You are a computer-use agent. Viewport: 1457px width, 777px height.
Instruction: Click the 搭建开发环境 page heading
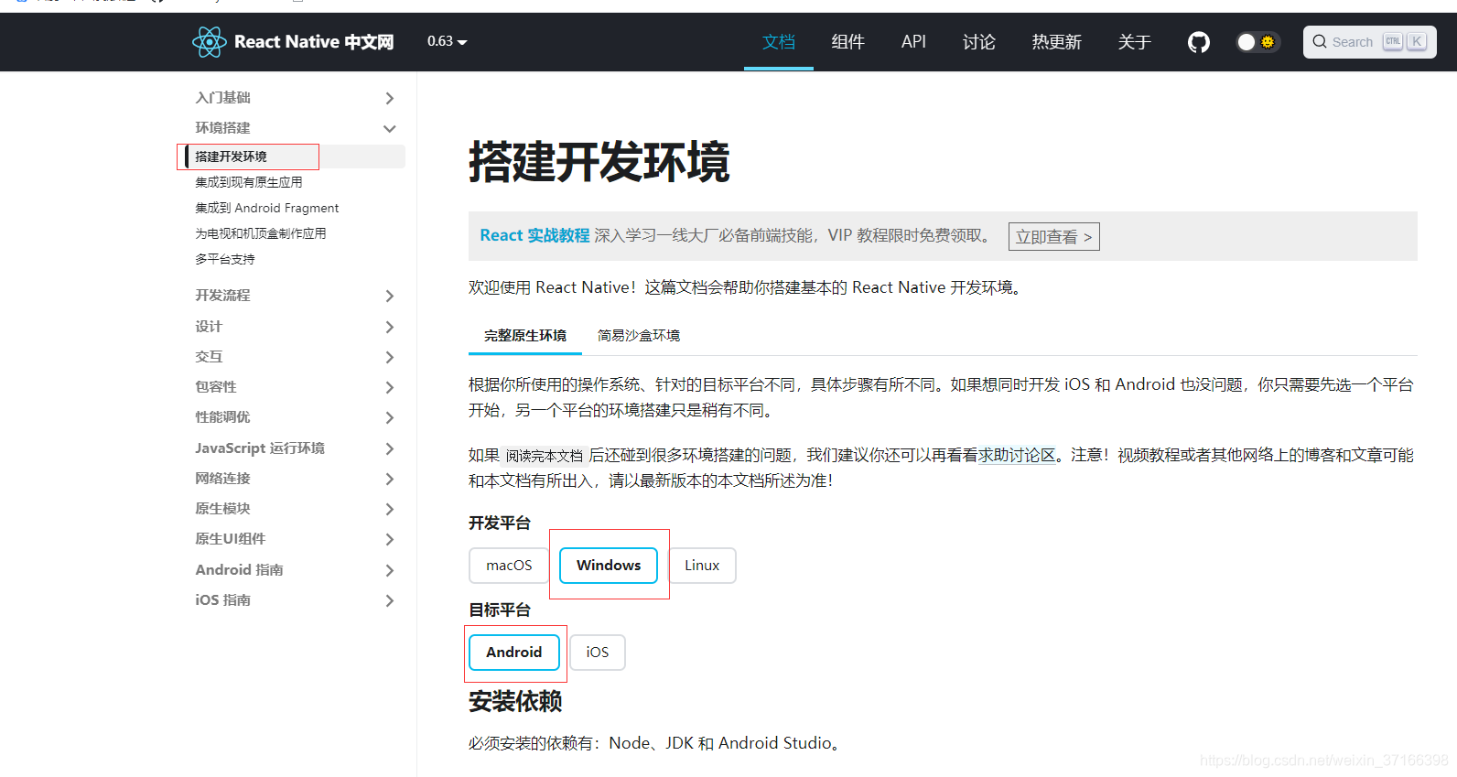click(599, 162)
